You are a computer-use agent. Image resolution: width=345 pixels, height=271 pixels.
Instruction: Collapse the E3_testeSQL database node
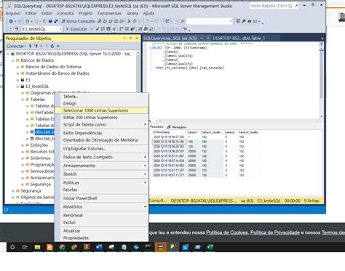point(17,86)
